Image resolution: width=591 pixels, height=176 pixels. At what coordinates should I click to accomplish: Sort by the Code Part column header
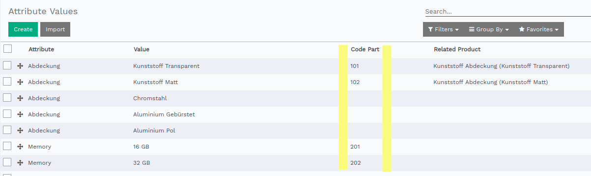click(x=365, y=49)
